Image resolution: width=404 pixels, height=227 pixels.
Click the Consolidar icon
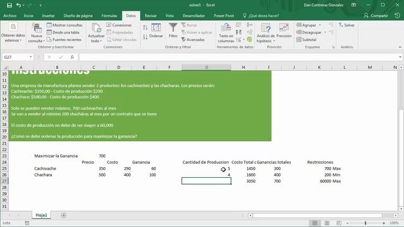[249, 25]
